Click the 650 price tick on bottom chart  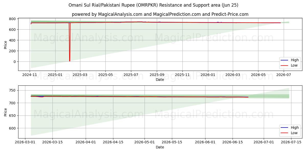tap(13, 116)
